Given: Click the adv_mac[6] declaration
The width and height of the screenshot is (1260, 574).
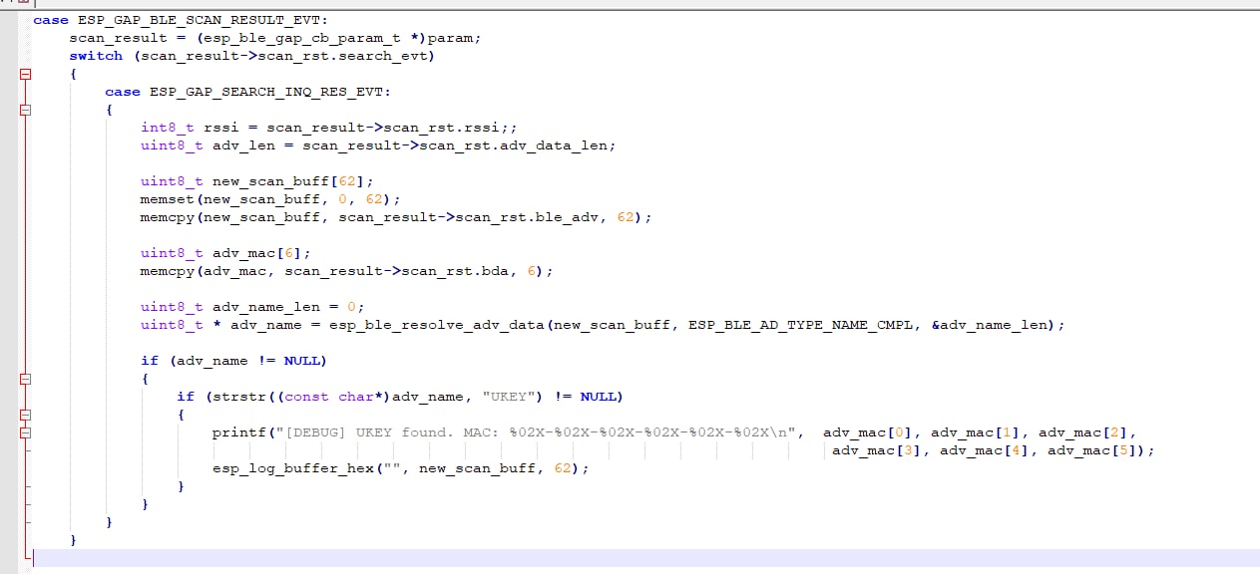Looking at the screenshot, I should click(225, 253).
